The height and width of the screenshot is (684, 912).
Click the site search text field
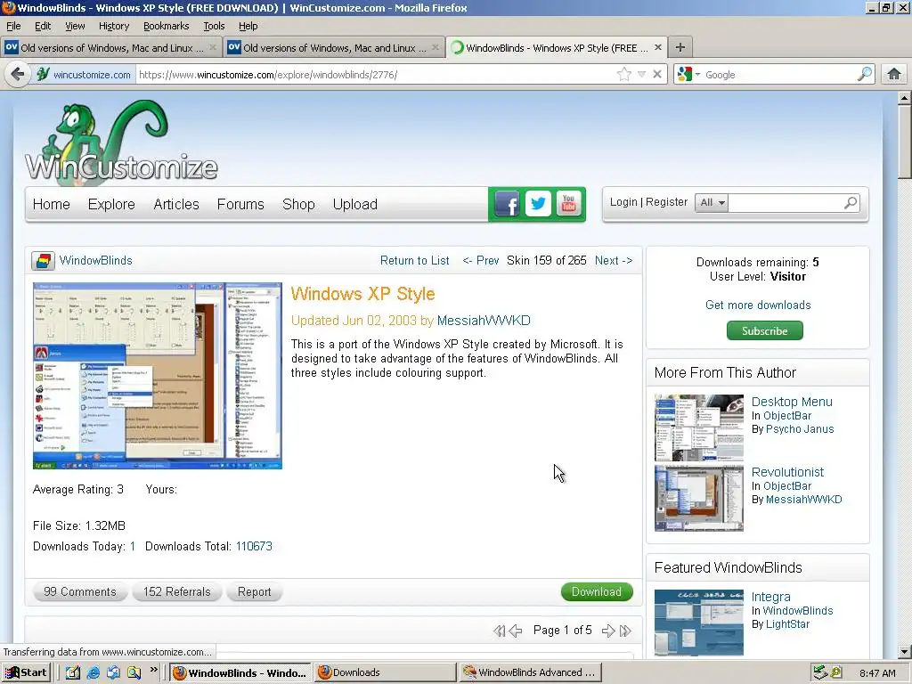click(786, 202)
